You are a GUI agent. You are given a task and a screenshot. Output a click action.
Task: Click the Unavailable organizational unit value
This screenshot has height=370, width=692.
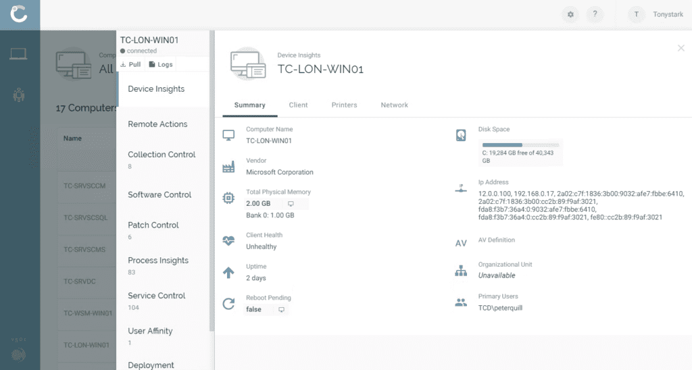click(x=497, y=275)
